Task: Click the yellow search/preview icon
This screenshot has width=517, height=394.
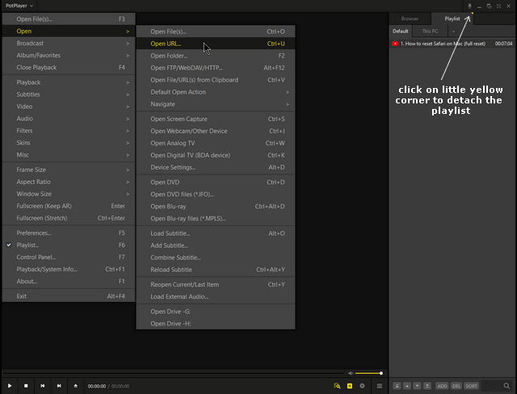Action: [x=337, y=386]
